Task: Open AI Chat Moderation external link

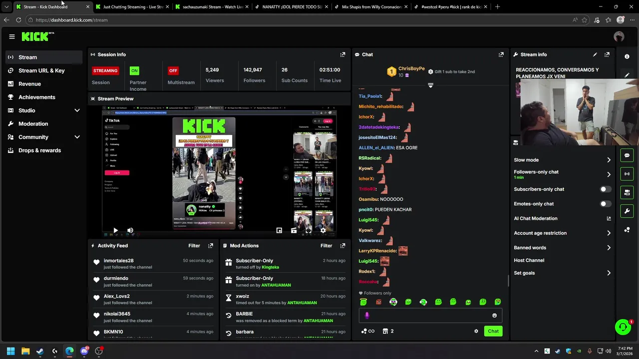Action: coord(609,218)
